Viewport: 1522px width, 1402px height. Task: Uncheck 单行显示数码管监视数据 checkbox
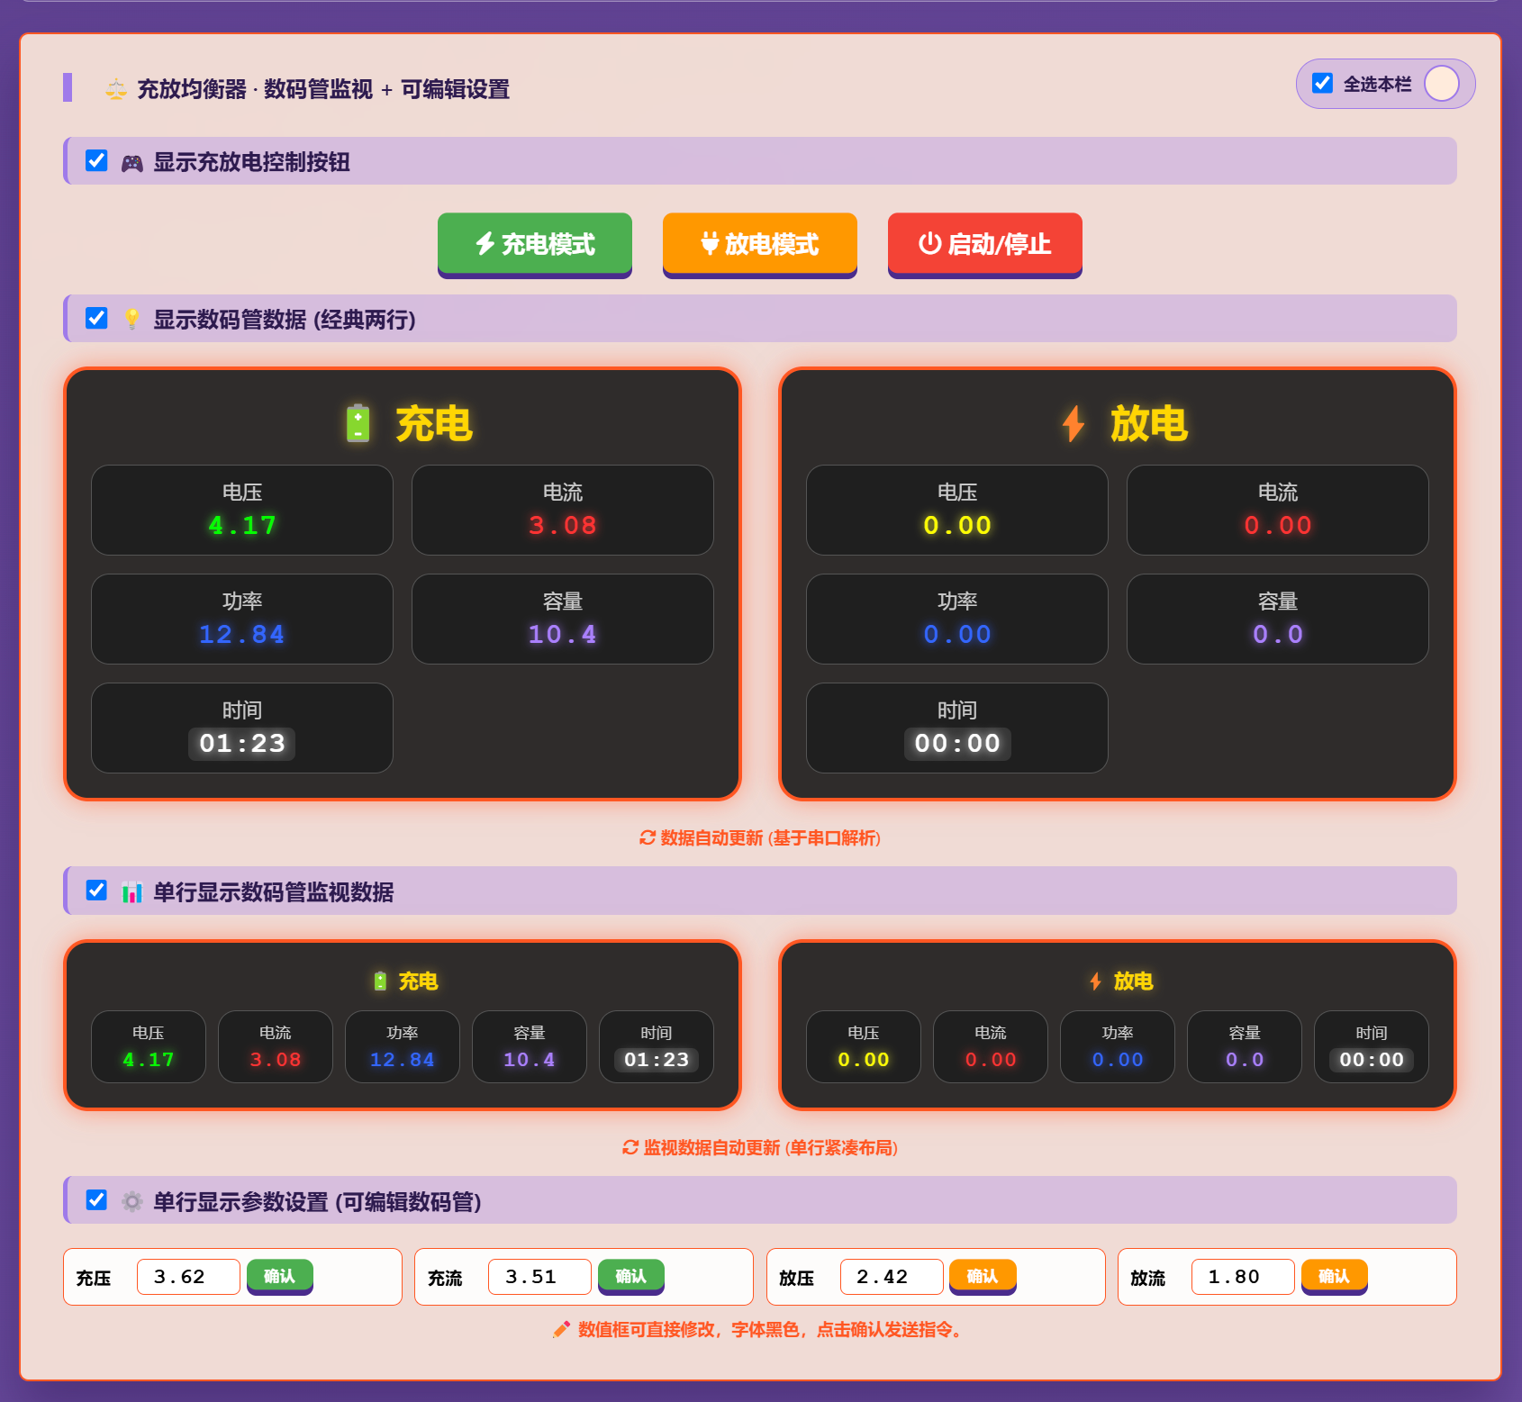96,891
